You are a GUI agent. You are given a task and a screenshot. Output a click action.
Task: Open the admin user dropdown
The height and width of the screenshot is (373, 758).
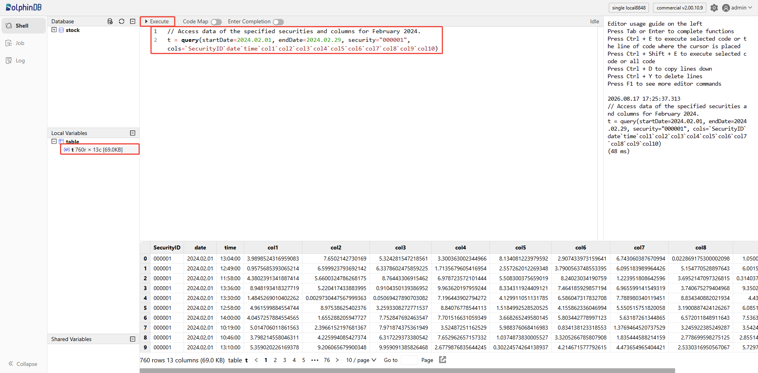pyautogui.click(x=737, y=7)
